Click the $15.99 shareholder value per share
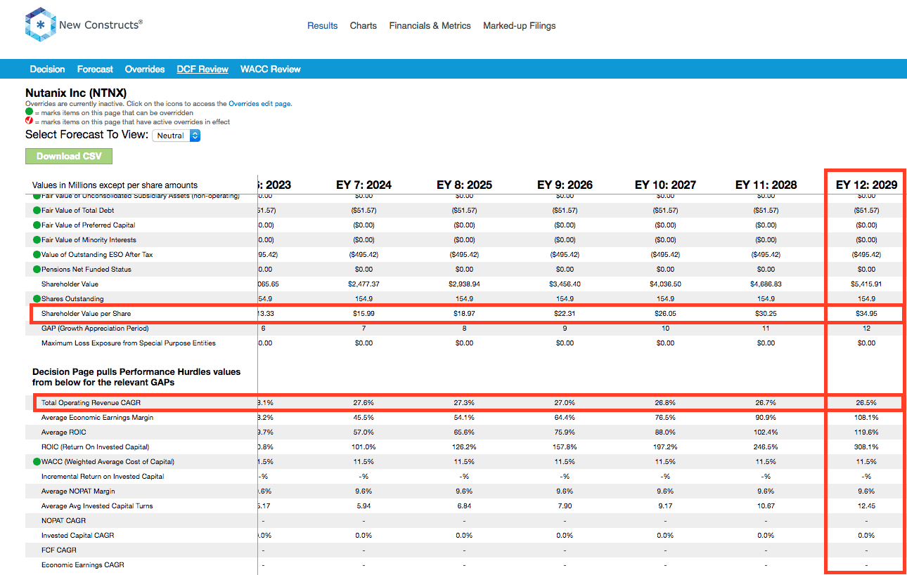Screen dimensions: 907x575 (364, 313)
